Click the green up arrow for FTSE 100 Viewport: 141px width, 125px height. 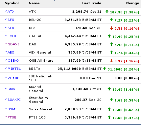tap(109, 117)
